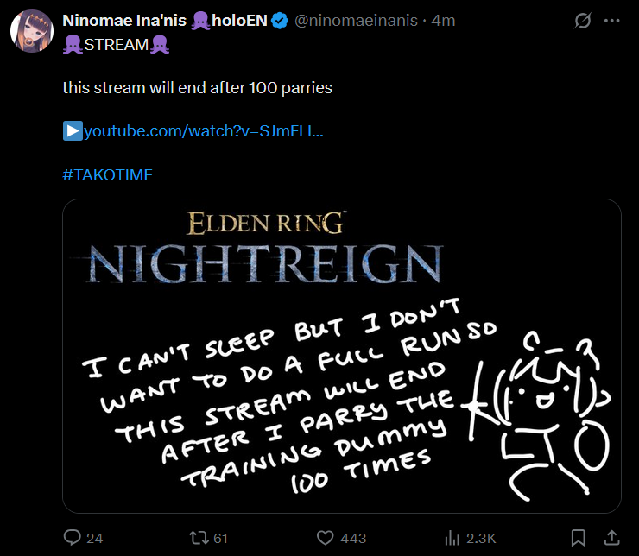Viewport: 639px width, 556px height.
Task: Open view analytics bar chart icon
Action: [x=451, y=538]
